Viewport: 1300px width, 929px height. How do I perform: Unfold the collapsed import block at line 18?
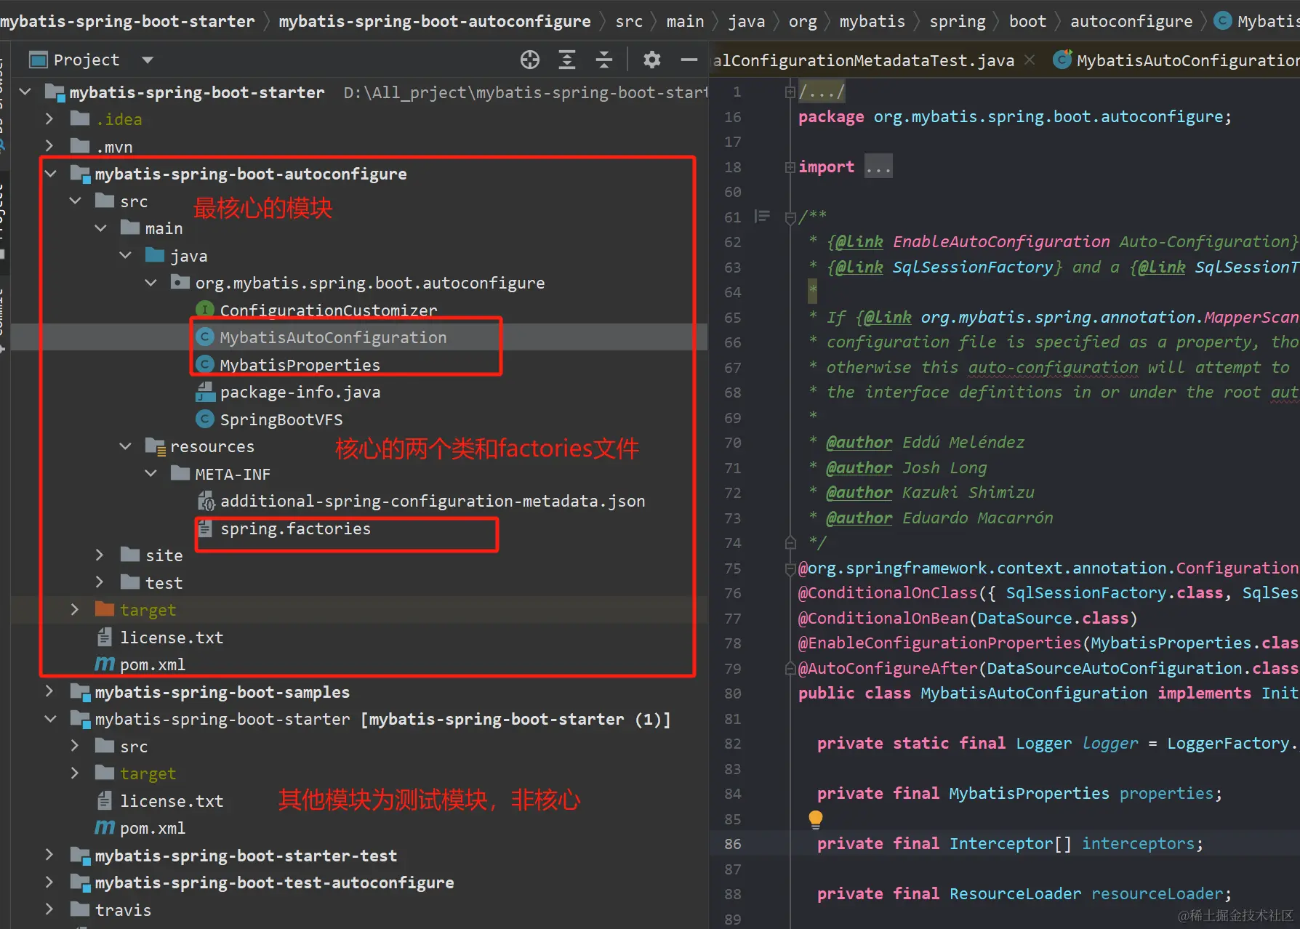point(790,167)
